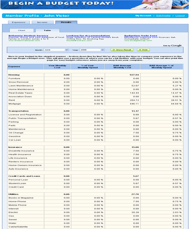
Task: Click the Internet expense label
Action: 13,209
